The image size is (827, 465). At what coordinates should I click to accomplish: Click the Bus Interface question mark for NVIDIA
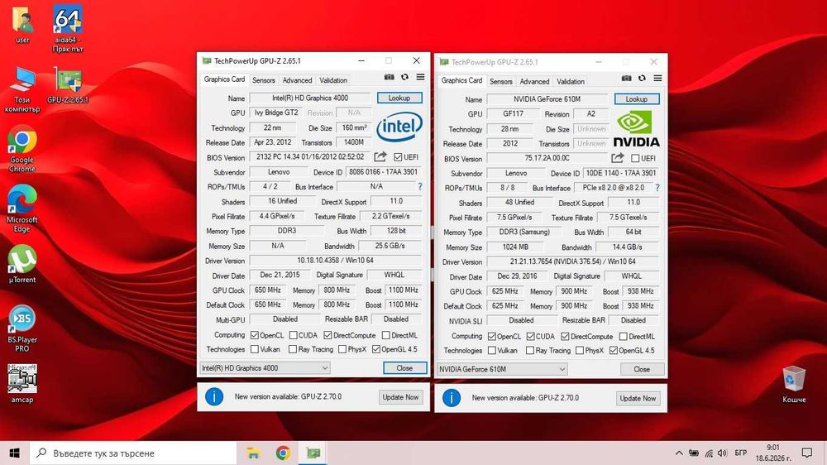(x=657, y=187)
